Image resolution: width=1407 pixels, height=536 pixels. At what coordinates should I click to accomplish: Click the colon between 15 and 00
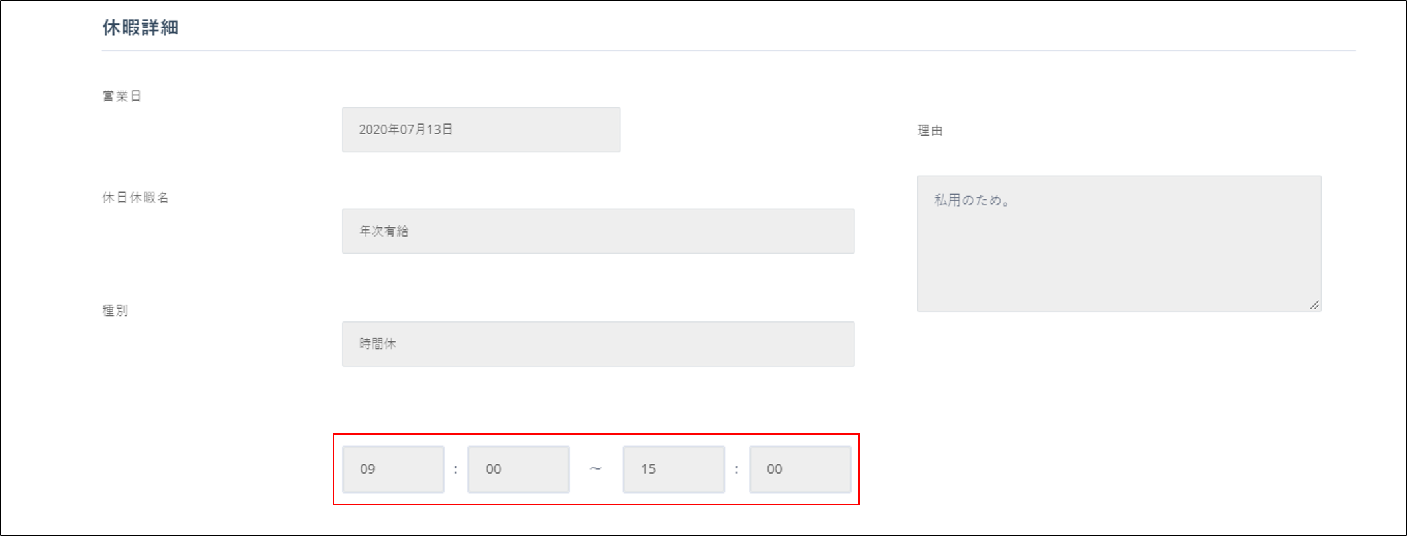(736, 469)
